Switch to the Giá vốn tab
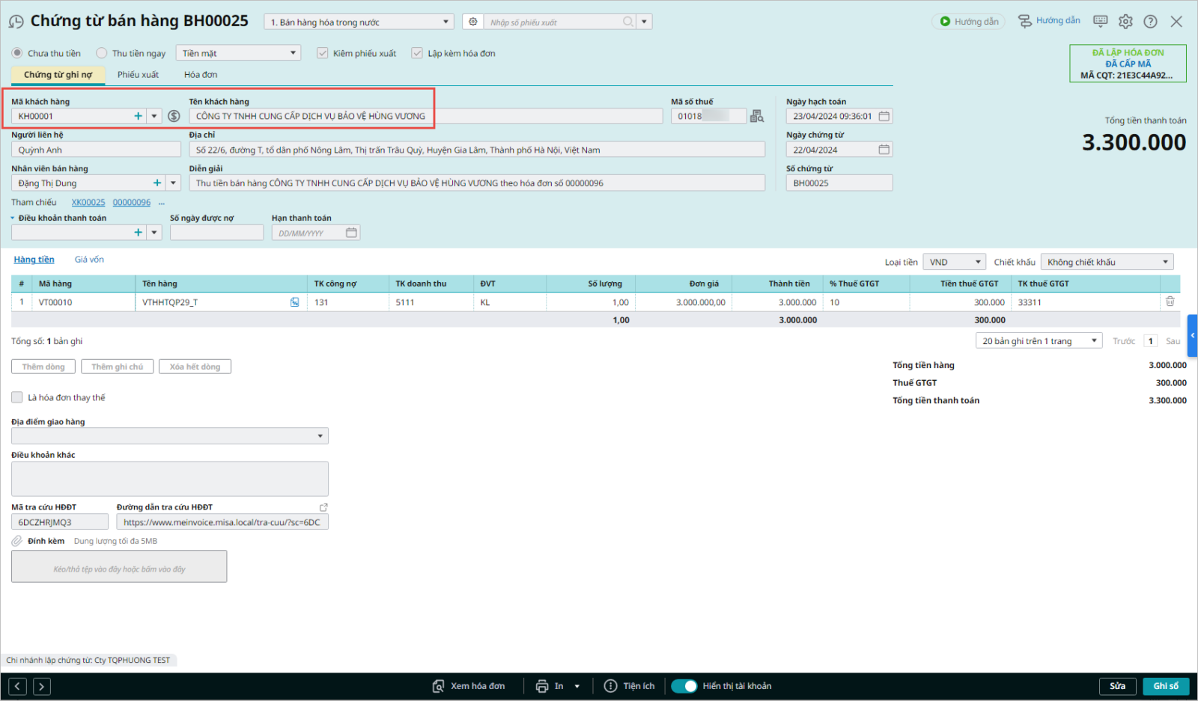 (x=89, y=260)
